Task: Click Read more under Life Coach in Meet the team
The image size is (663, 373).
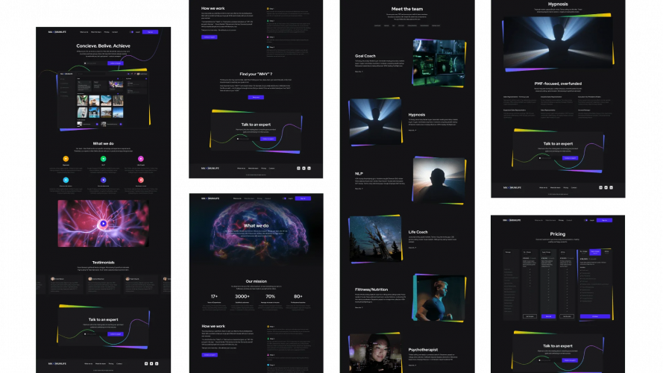Action: coord(412,248)
